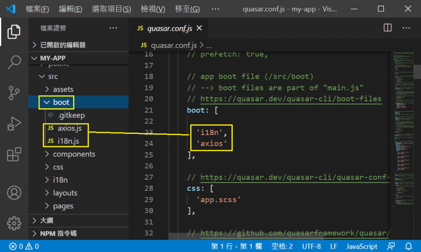Expand the pages folder
The image size is (421, 252).
click(79, 206)
